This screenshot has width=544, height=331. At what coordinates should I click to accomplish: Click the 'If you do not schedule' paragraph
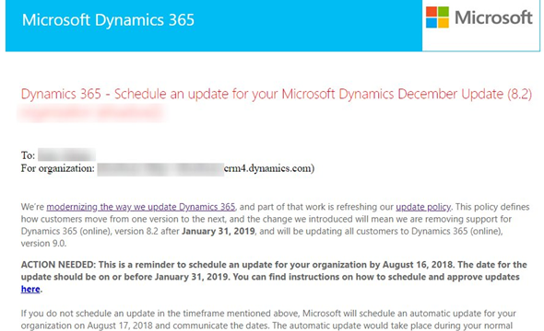268,320
